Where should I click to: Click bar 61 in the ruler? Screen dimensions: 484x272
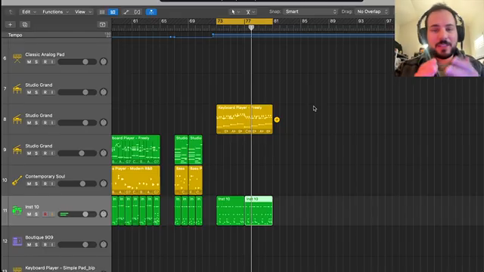coord(135,21)
